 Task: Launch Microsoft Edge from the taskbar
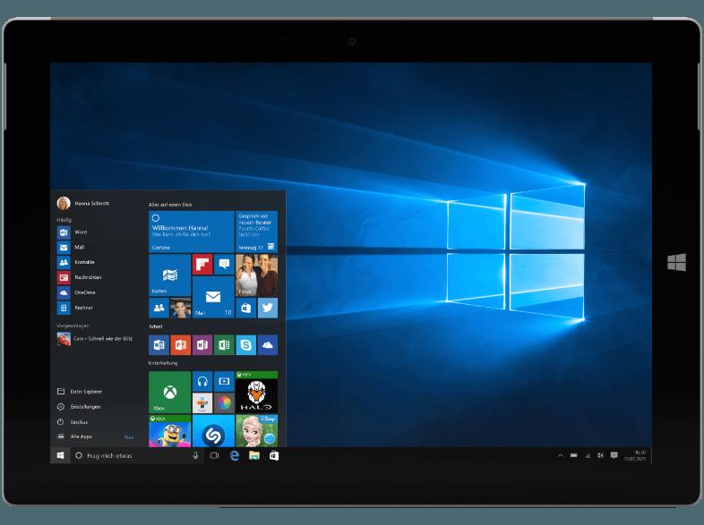click(x=235, y=455)
